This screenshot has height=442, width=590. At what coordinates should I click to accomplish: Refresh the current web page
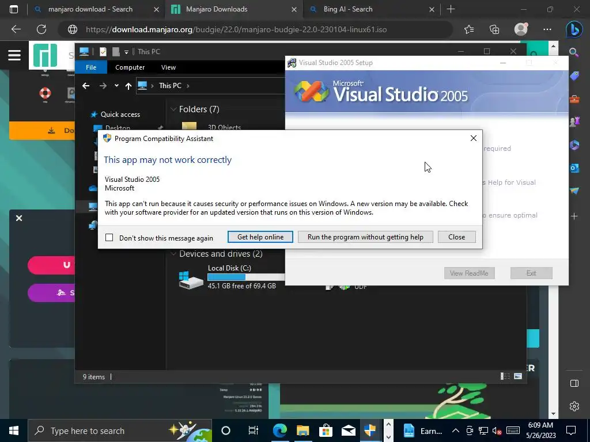[x=41, y=29]
